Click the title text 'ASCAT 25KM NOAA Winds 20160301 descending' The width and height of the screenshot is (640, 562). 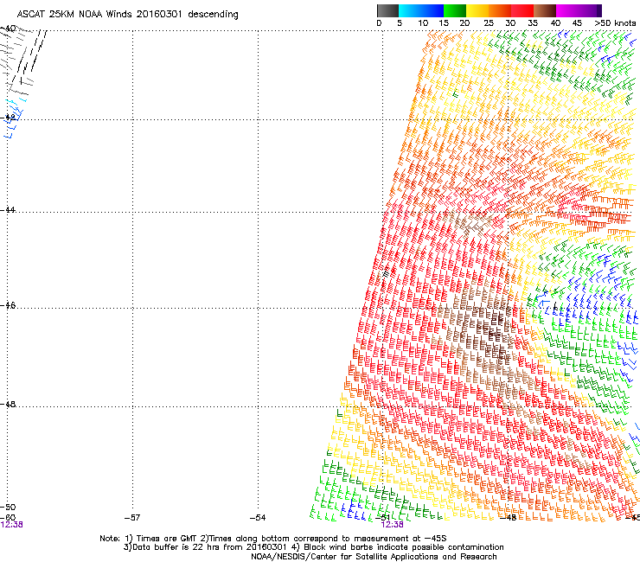point(128,15)
